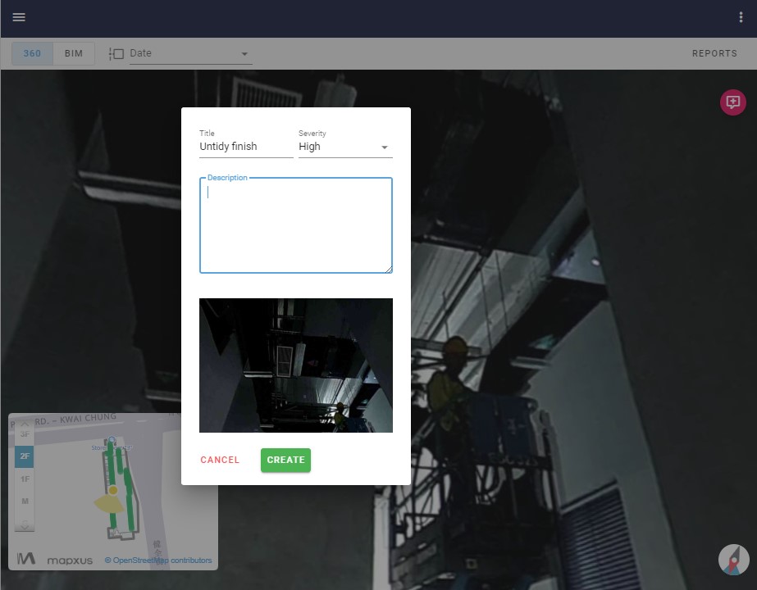Click the pink add-comment annotation icon
Viewport: 757px width, 590px height.
[732, 102]
